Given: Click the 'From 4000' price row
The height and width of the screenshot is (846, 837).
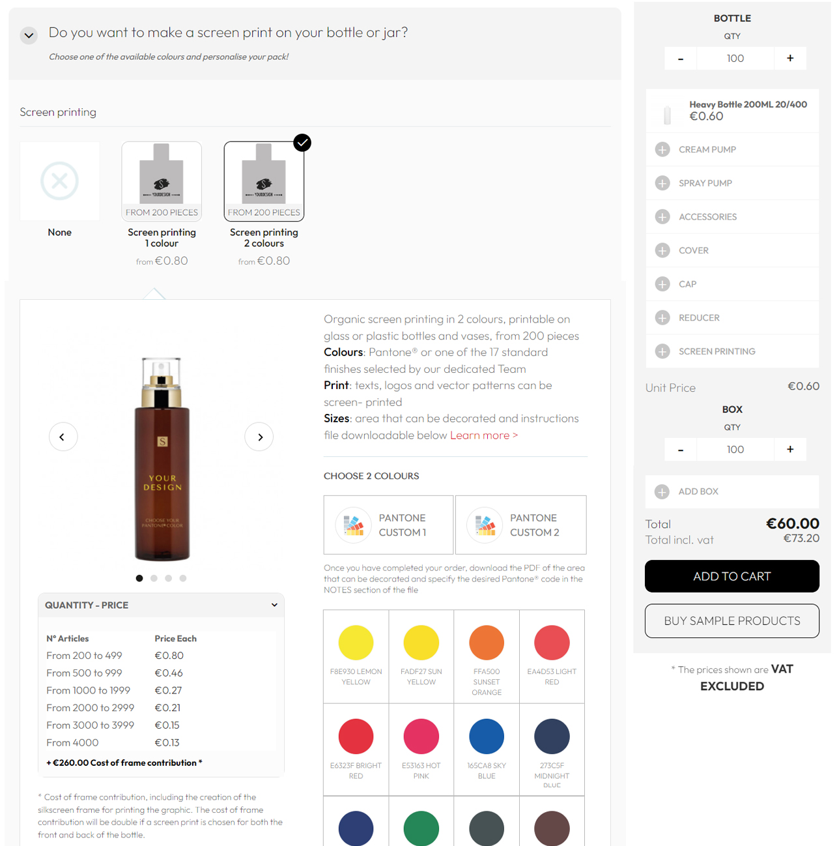Looking at the screenshot, I should click(x=161, y=742).
